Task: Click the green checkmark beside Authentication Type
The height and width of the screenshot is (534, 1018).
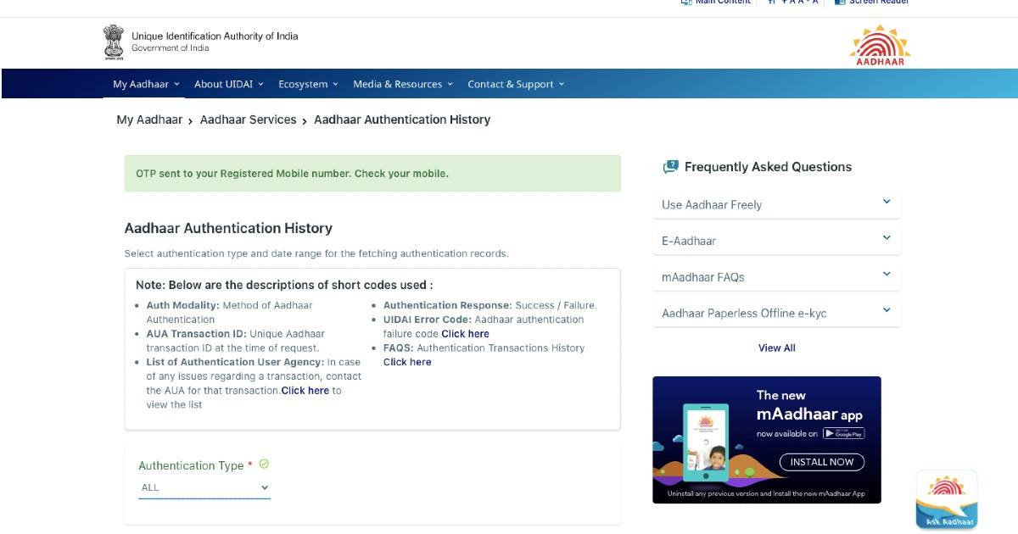Action: (264, 464)
